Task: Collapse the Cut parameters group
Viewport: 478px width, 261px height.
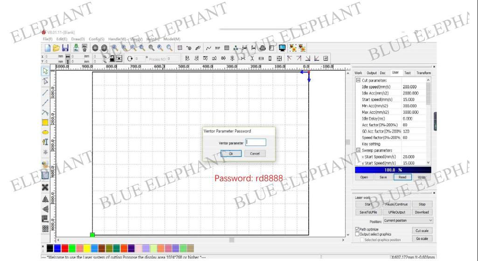Action: [358, 80]
